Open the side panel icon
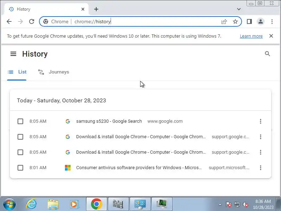This screenshot has height=211, width=281. 249,21
